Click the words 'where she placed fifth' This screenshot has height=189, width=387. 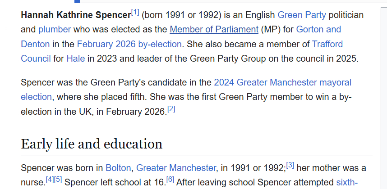pyautogui.click(x=101, y=97)
